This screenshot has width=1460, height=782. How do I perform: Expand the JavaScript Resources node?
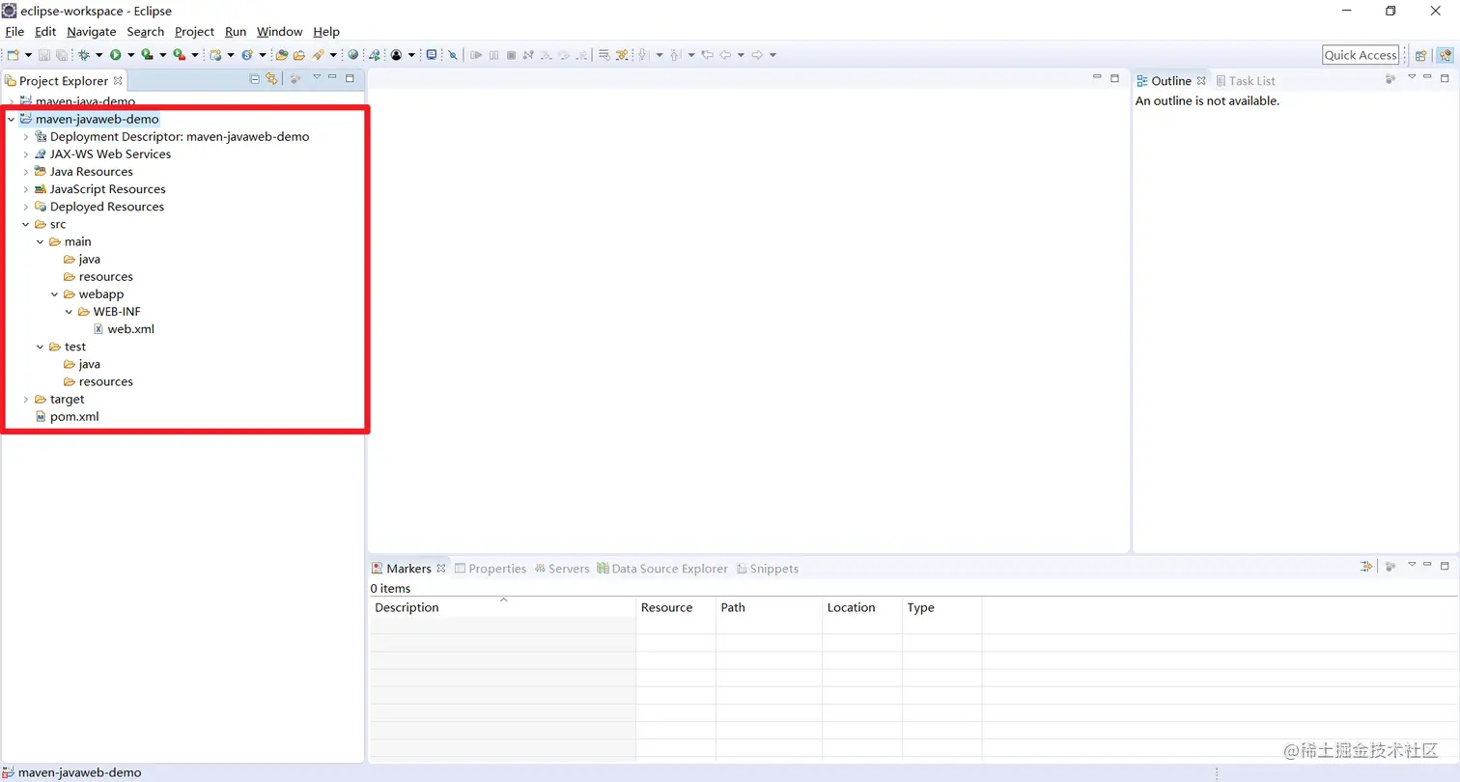[x=26, y=189]
